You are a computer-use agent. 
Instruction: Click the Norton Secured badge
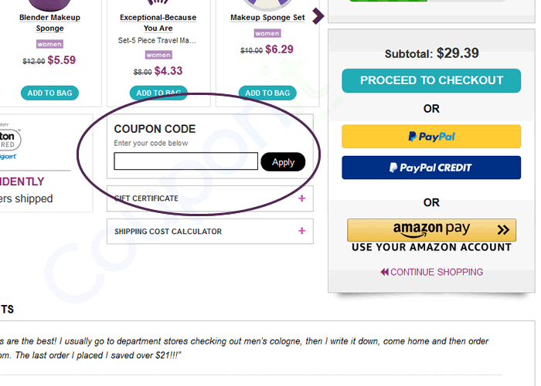[x=11, y=141]
